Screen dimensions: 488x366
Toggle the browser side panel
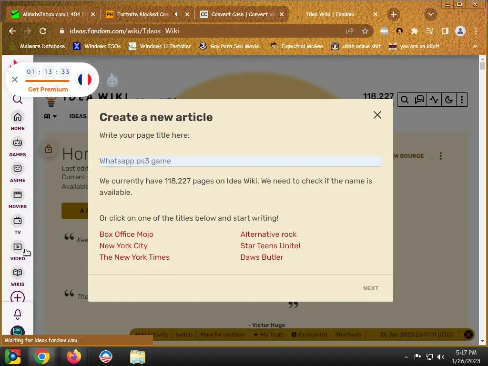(x=445, y=31)
